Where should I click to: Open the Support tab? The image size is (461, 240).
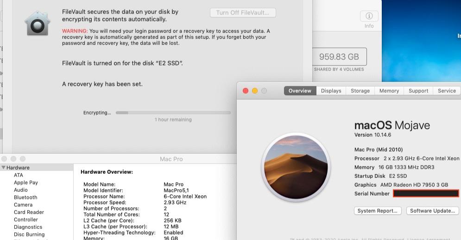click(x=418, y=91)
